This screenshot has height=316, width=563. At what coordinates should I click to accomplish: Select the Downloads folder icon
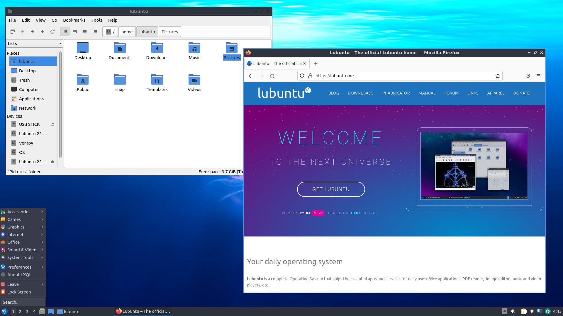pyautogui.click(x=157, y=51)
